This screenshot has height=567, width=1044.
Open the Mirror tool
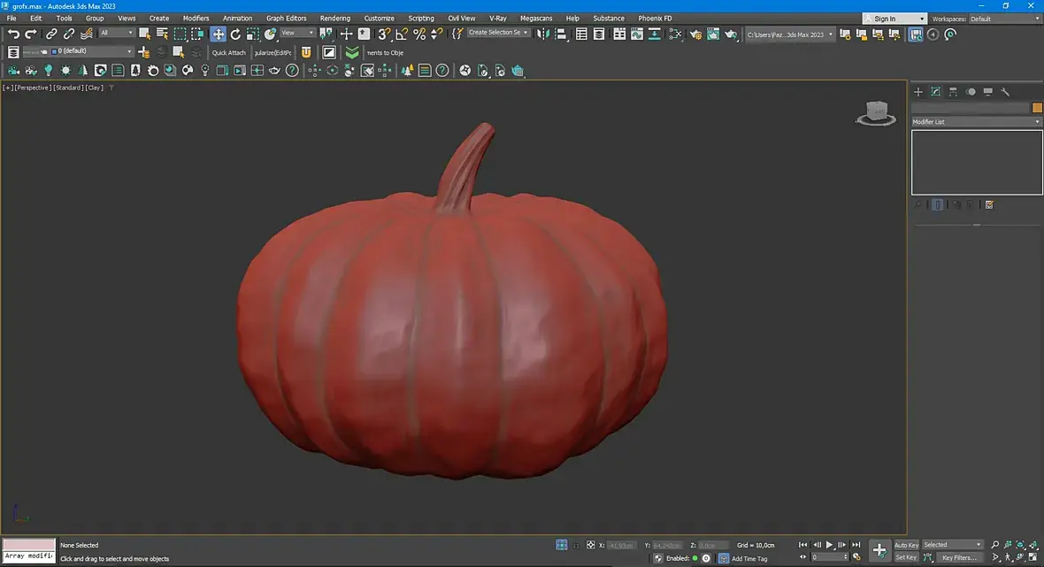tap(542, 34)
